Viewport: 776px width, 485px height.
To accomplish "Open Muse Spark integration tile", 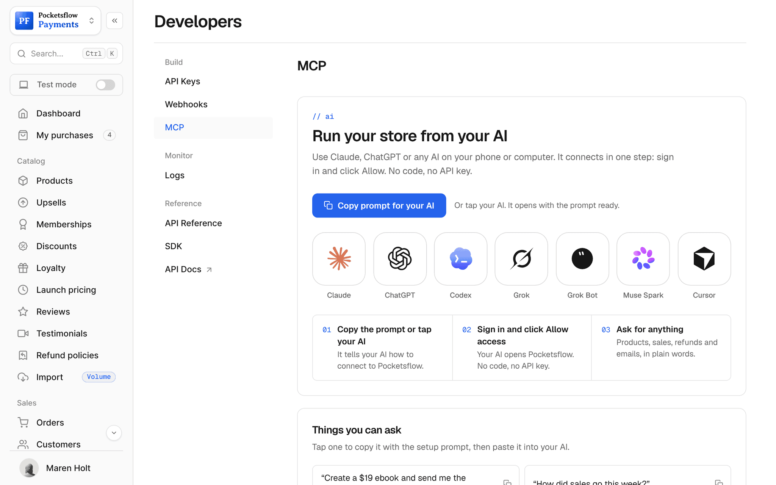I will click(x=643, y=259).
